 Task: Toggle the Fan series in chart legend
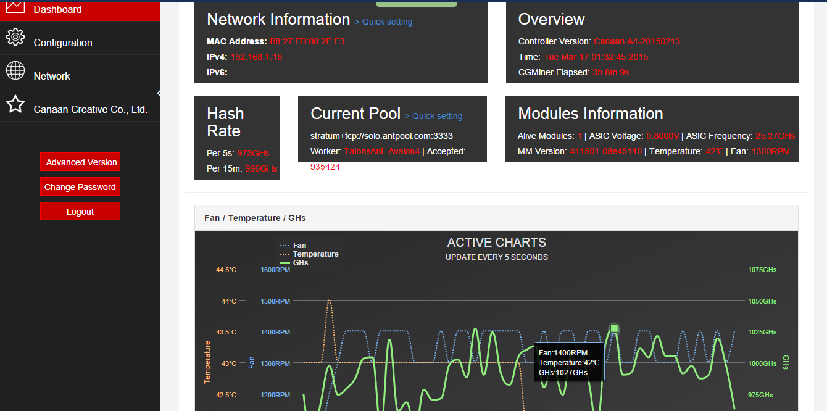[x=299, y=246]
